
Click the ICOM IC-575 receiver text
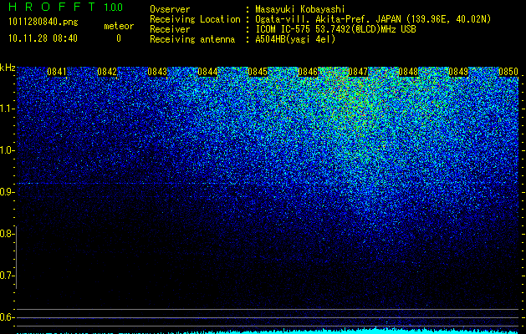[x=335, y=29]
